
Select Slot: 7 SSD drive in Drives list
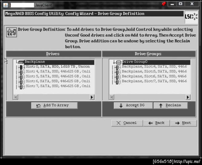tap(58, 86)
